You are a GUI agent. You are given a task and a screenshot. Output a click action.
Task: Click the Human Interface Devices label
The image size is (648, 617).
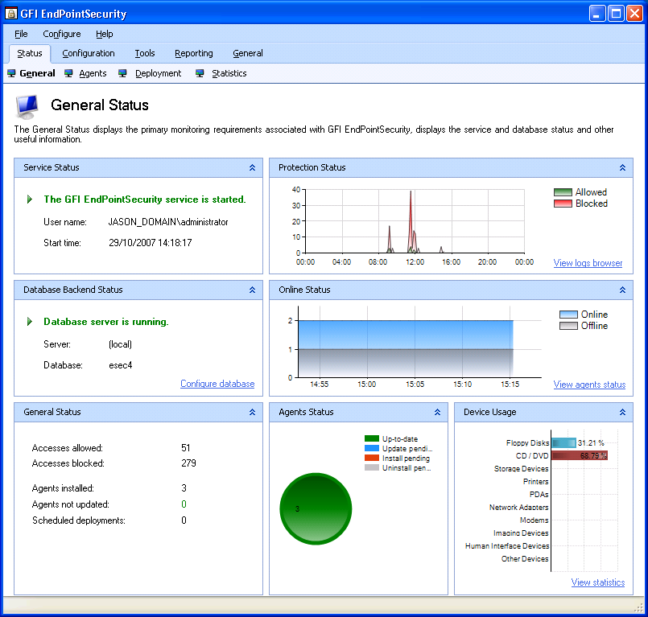tap(507, 546)
